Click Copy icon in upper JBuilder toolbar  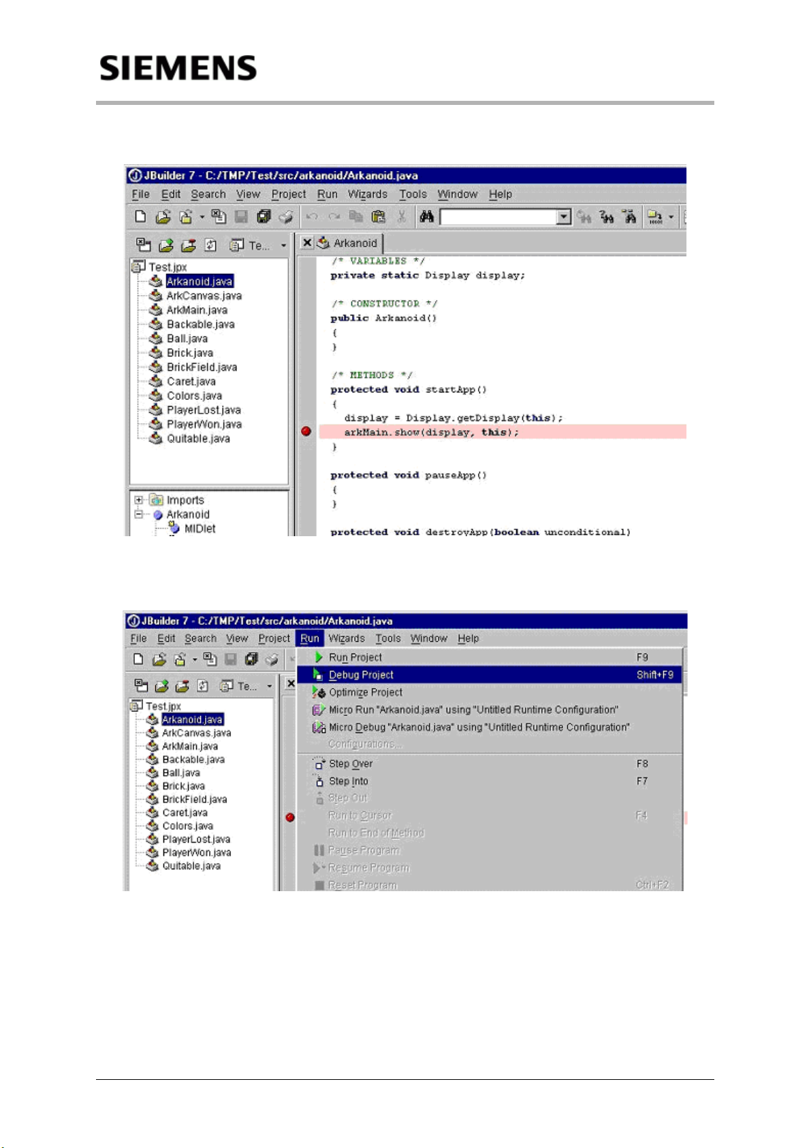click(356, 217)
